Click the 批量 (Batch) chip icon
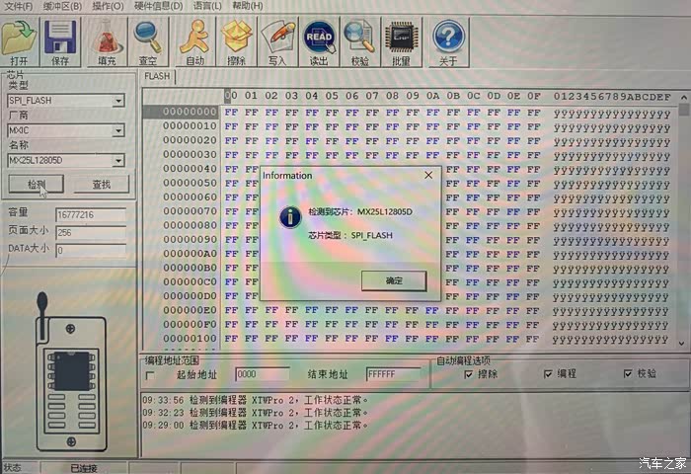The height and width of the screenshot is (474, 691). 401,42
